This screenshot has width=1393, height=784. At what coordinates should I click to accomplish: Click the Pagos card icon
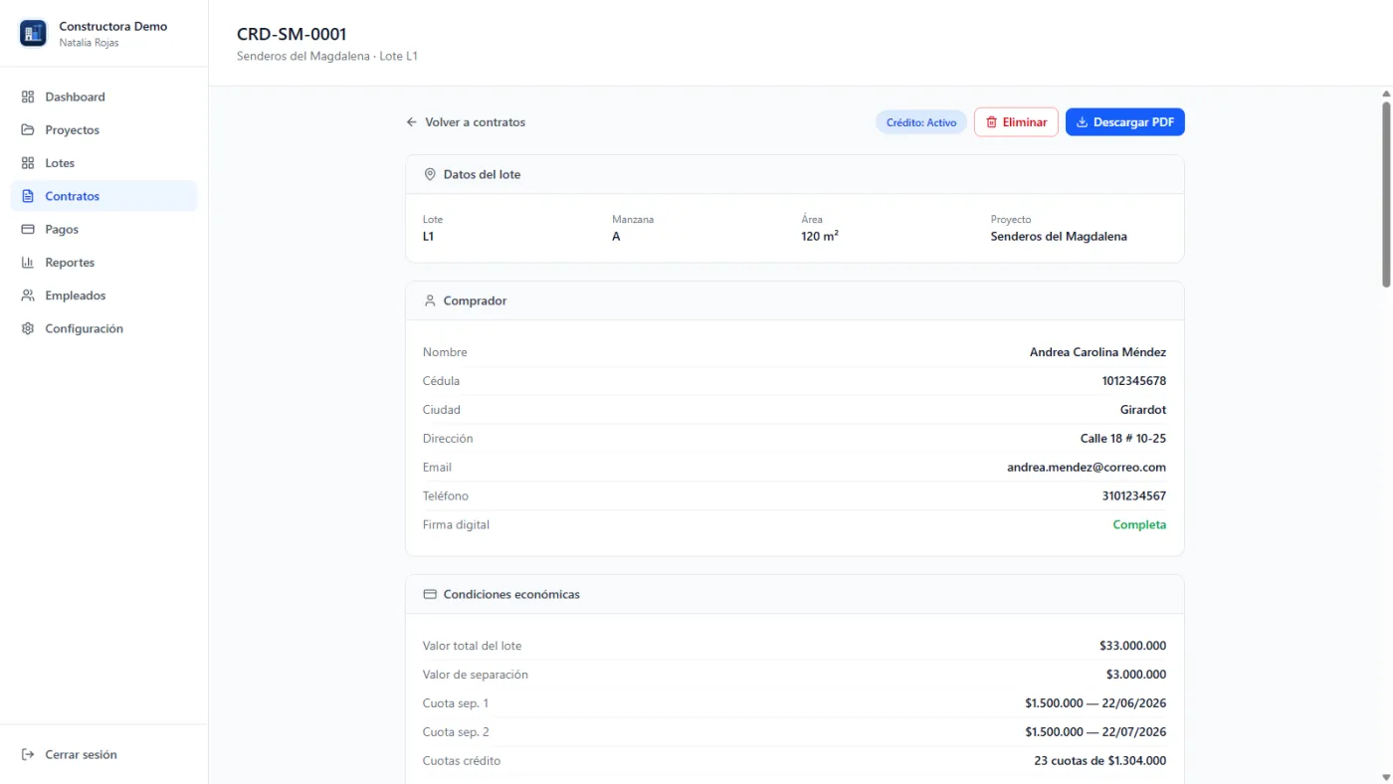(x=28, y=229)
